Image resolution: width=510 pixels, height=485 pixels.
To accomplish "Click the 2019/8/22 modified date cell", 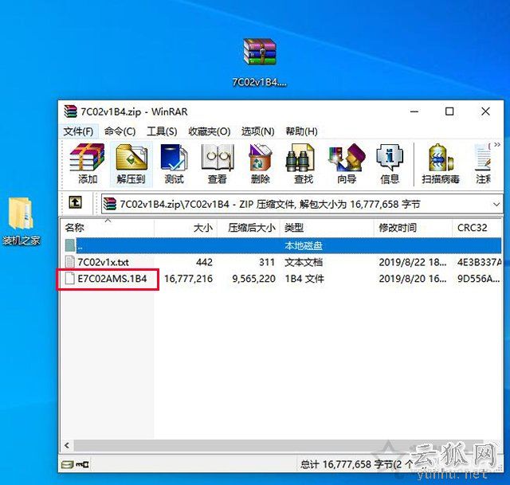I will tap(413, 262).
